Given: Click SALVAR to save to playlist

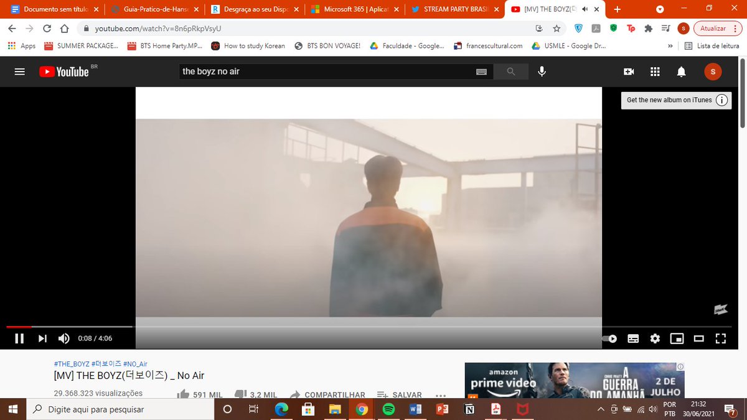Looking at the screenshot, I should (x=400, y=394).
